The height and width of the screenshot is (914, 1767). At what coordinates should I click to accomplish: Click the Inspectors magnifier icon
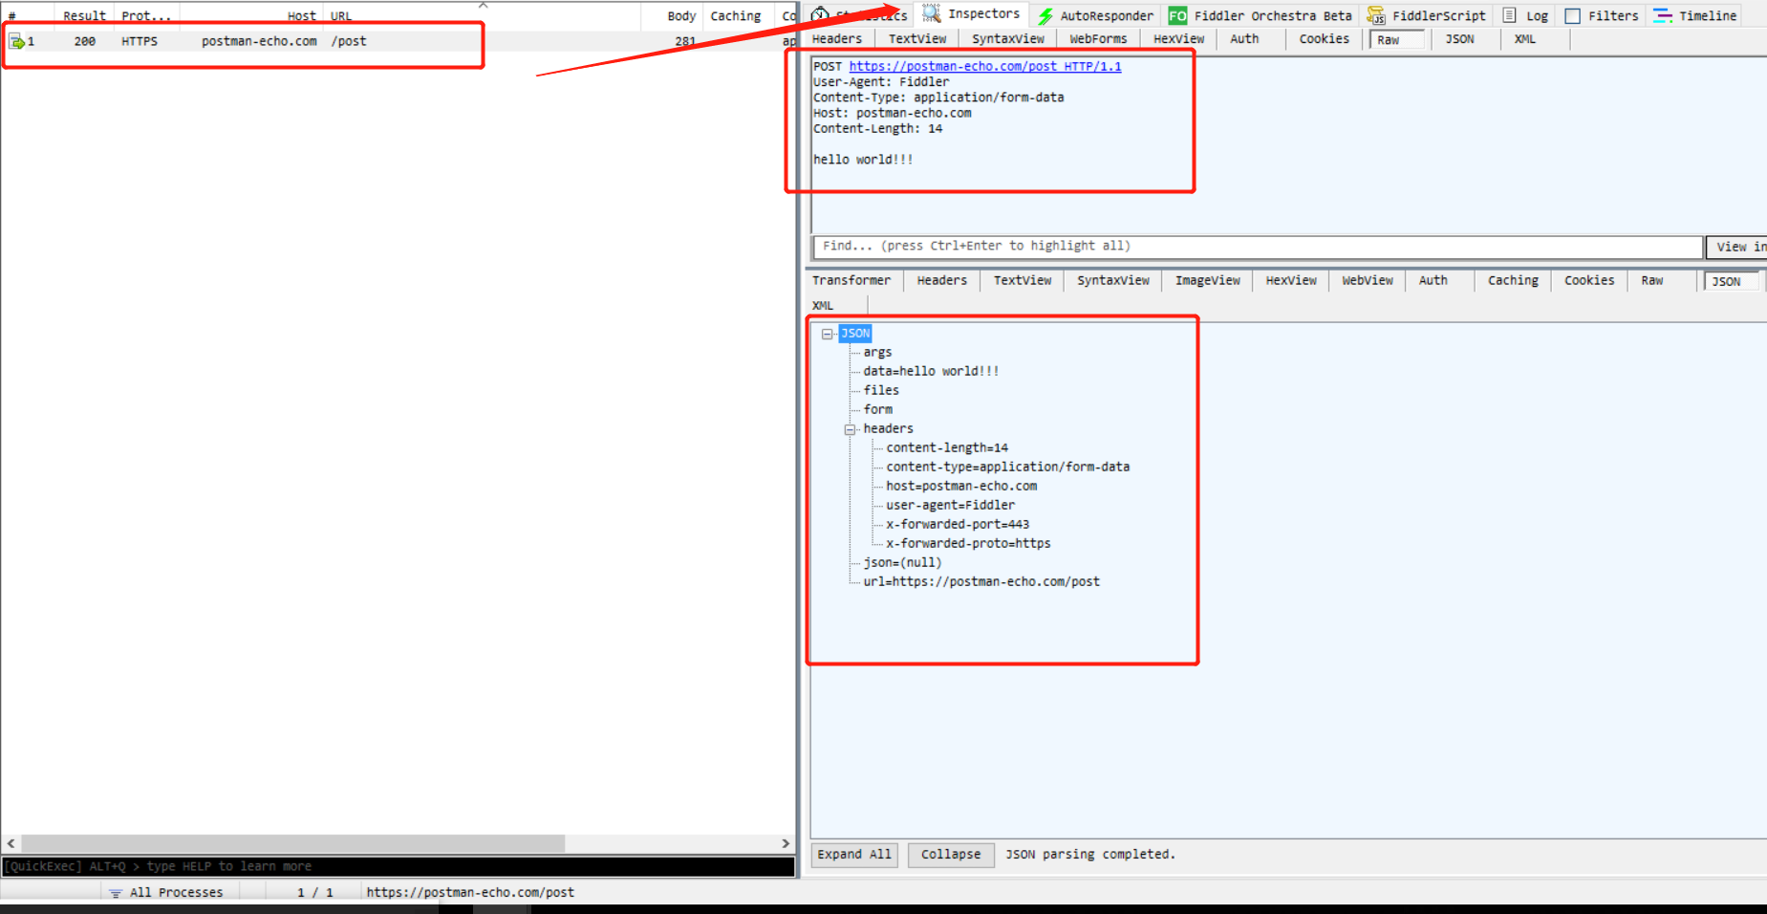(932, 14)
